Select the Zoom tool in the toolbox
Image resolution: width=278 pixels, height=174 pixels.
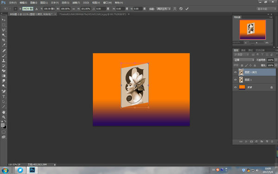point(4,117)
